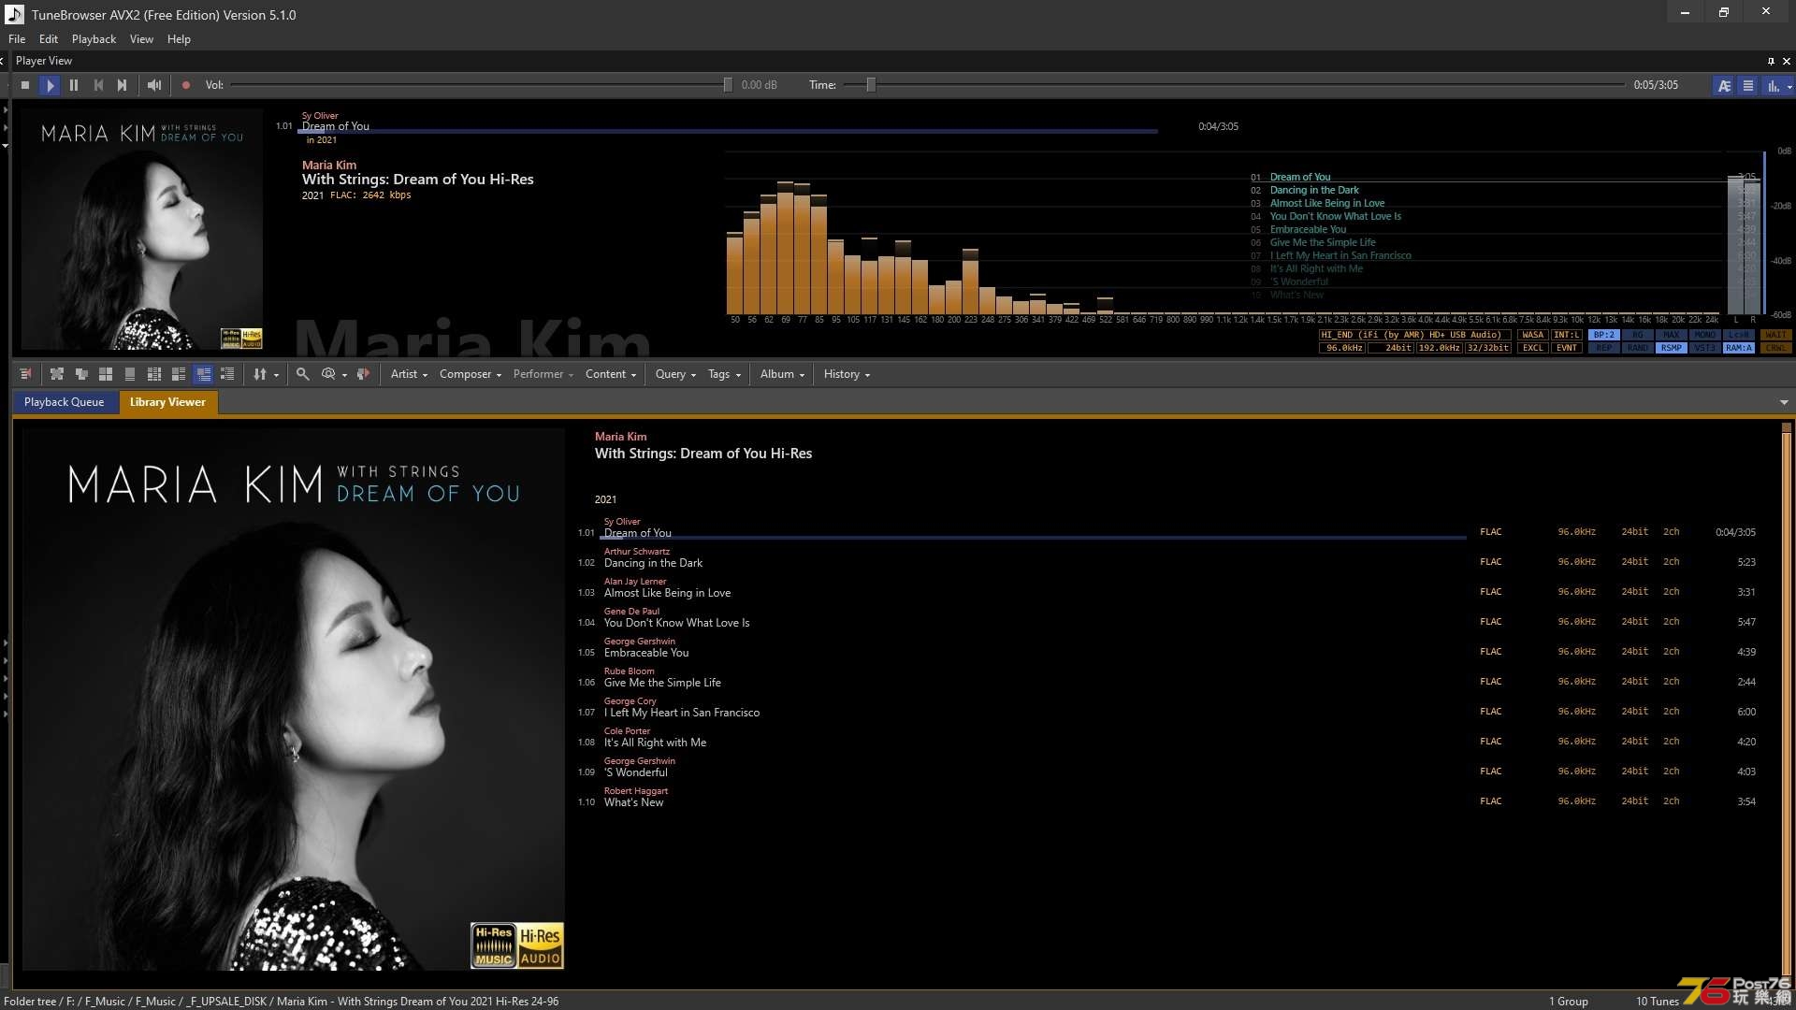Toggle the RSMP resample indicator
The height and width of the screenshot is (1010, 1796).
coord(1672,348)
